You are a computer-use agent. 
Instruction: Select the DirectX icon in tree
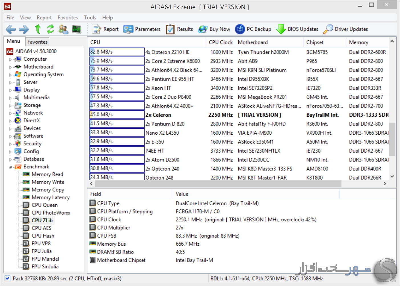tap(18, 120)
